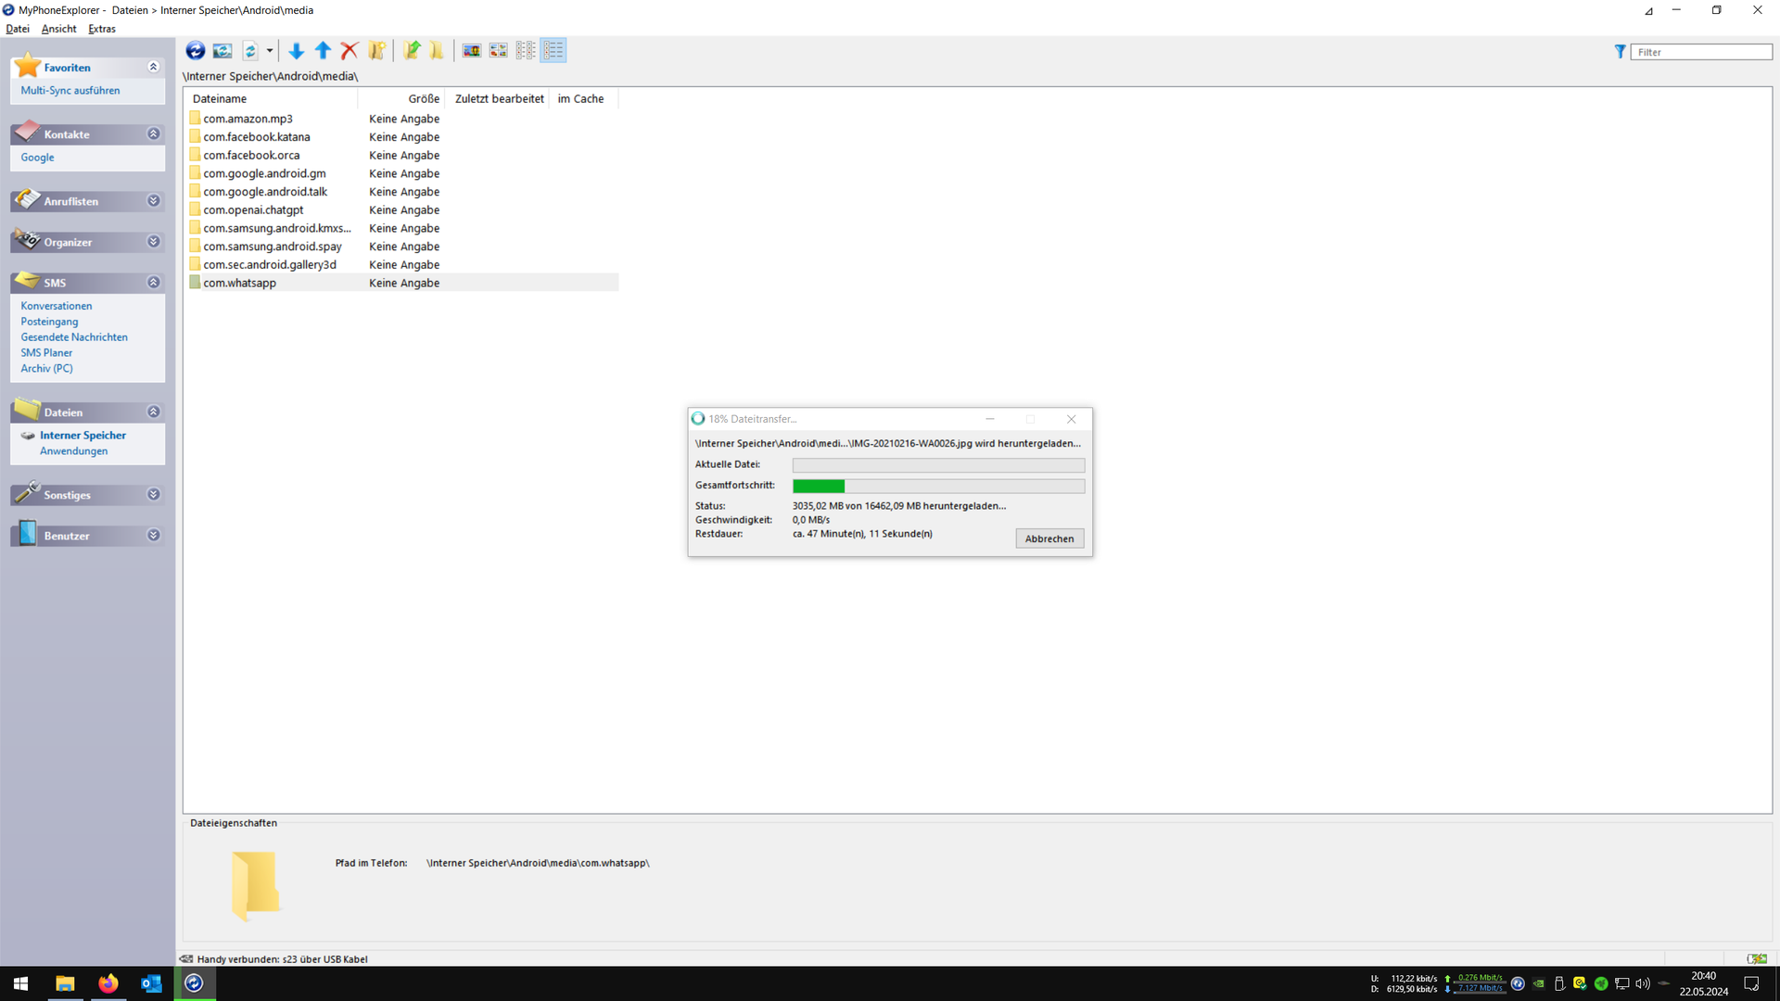
Task: Switch to large picture view icon
Action: tap(472, 51)
